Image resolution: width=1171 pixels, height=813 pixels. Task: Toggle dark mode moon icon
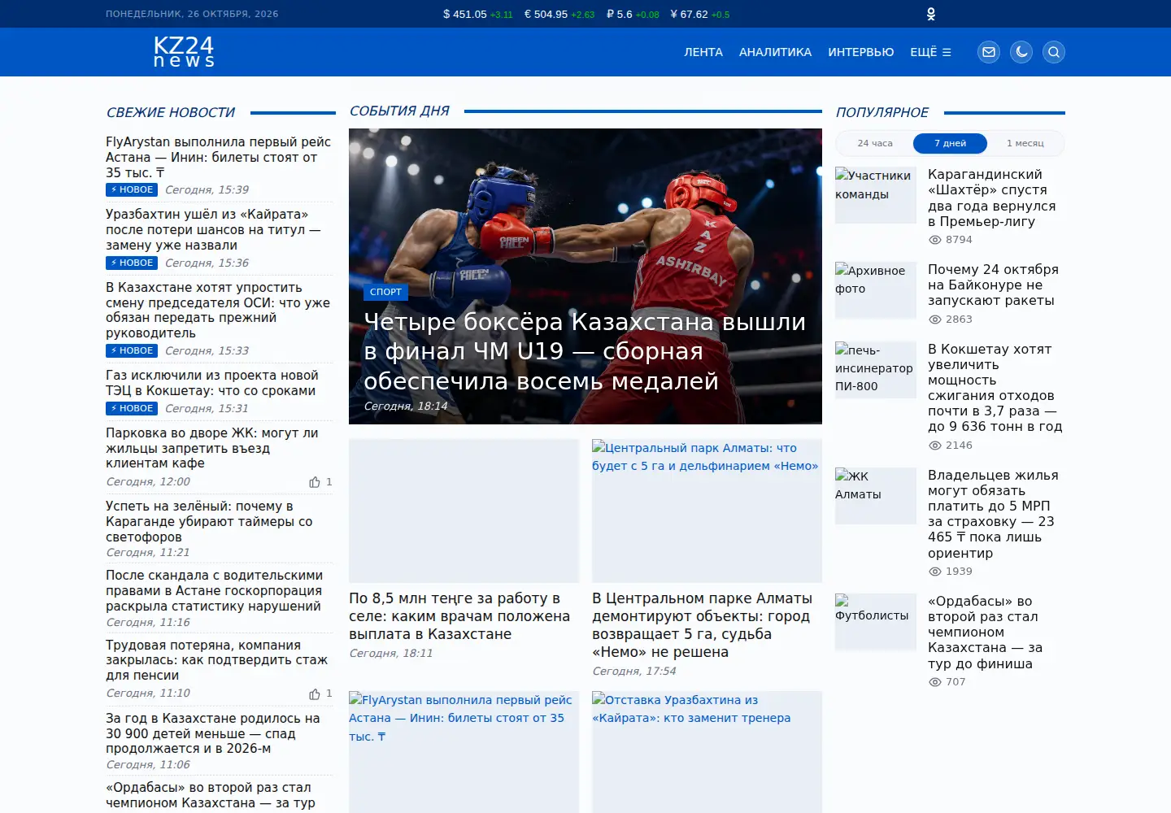click(1021, 52)
